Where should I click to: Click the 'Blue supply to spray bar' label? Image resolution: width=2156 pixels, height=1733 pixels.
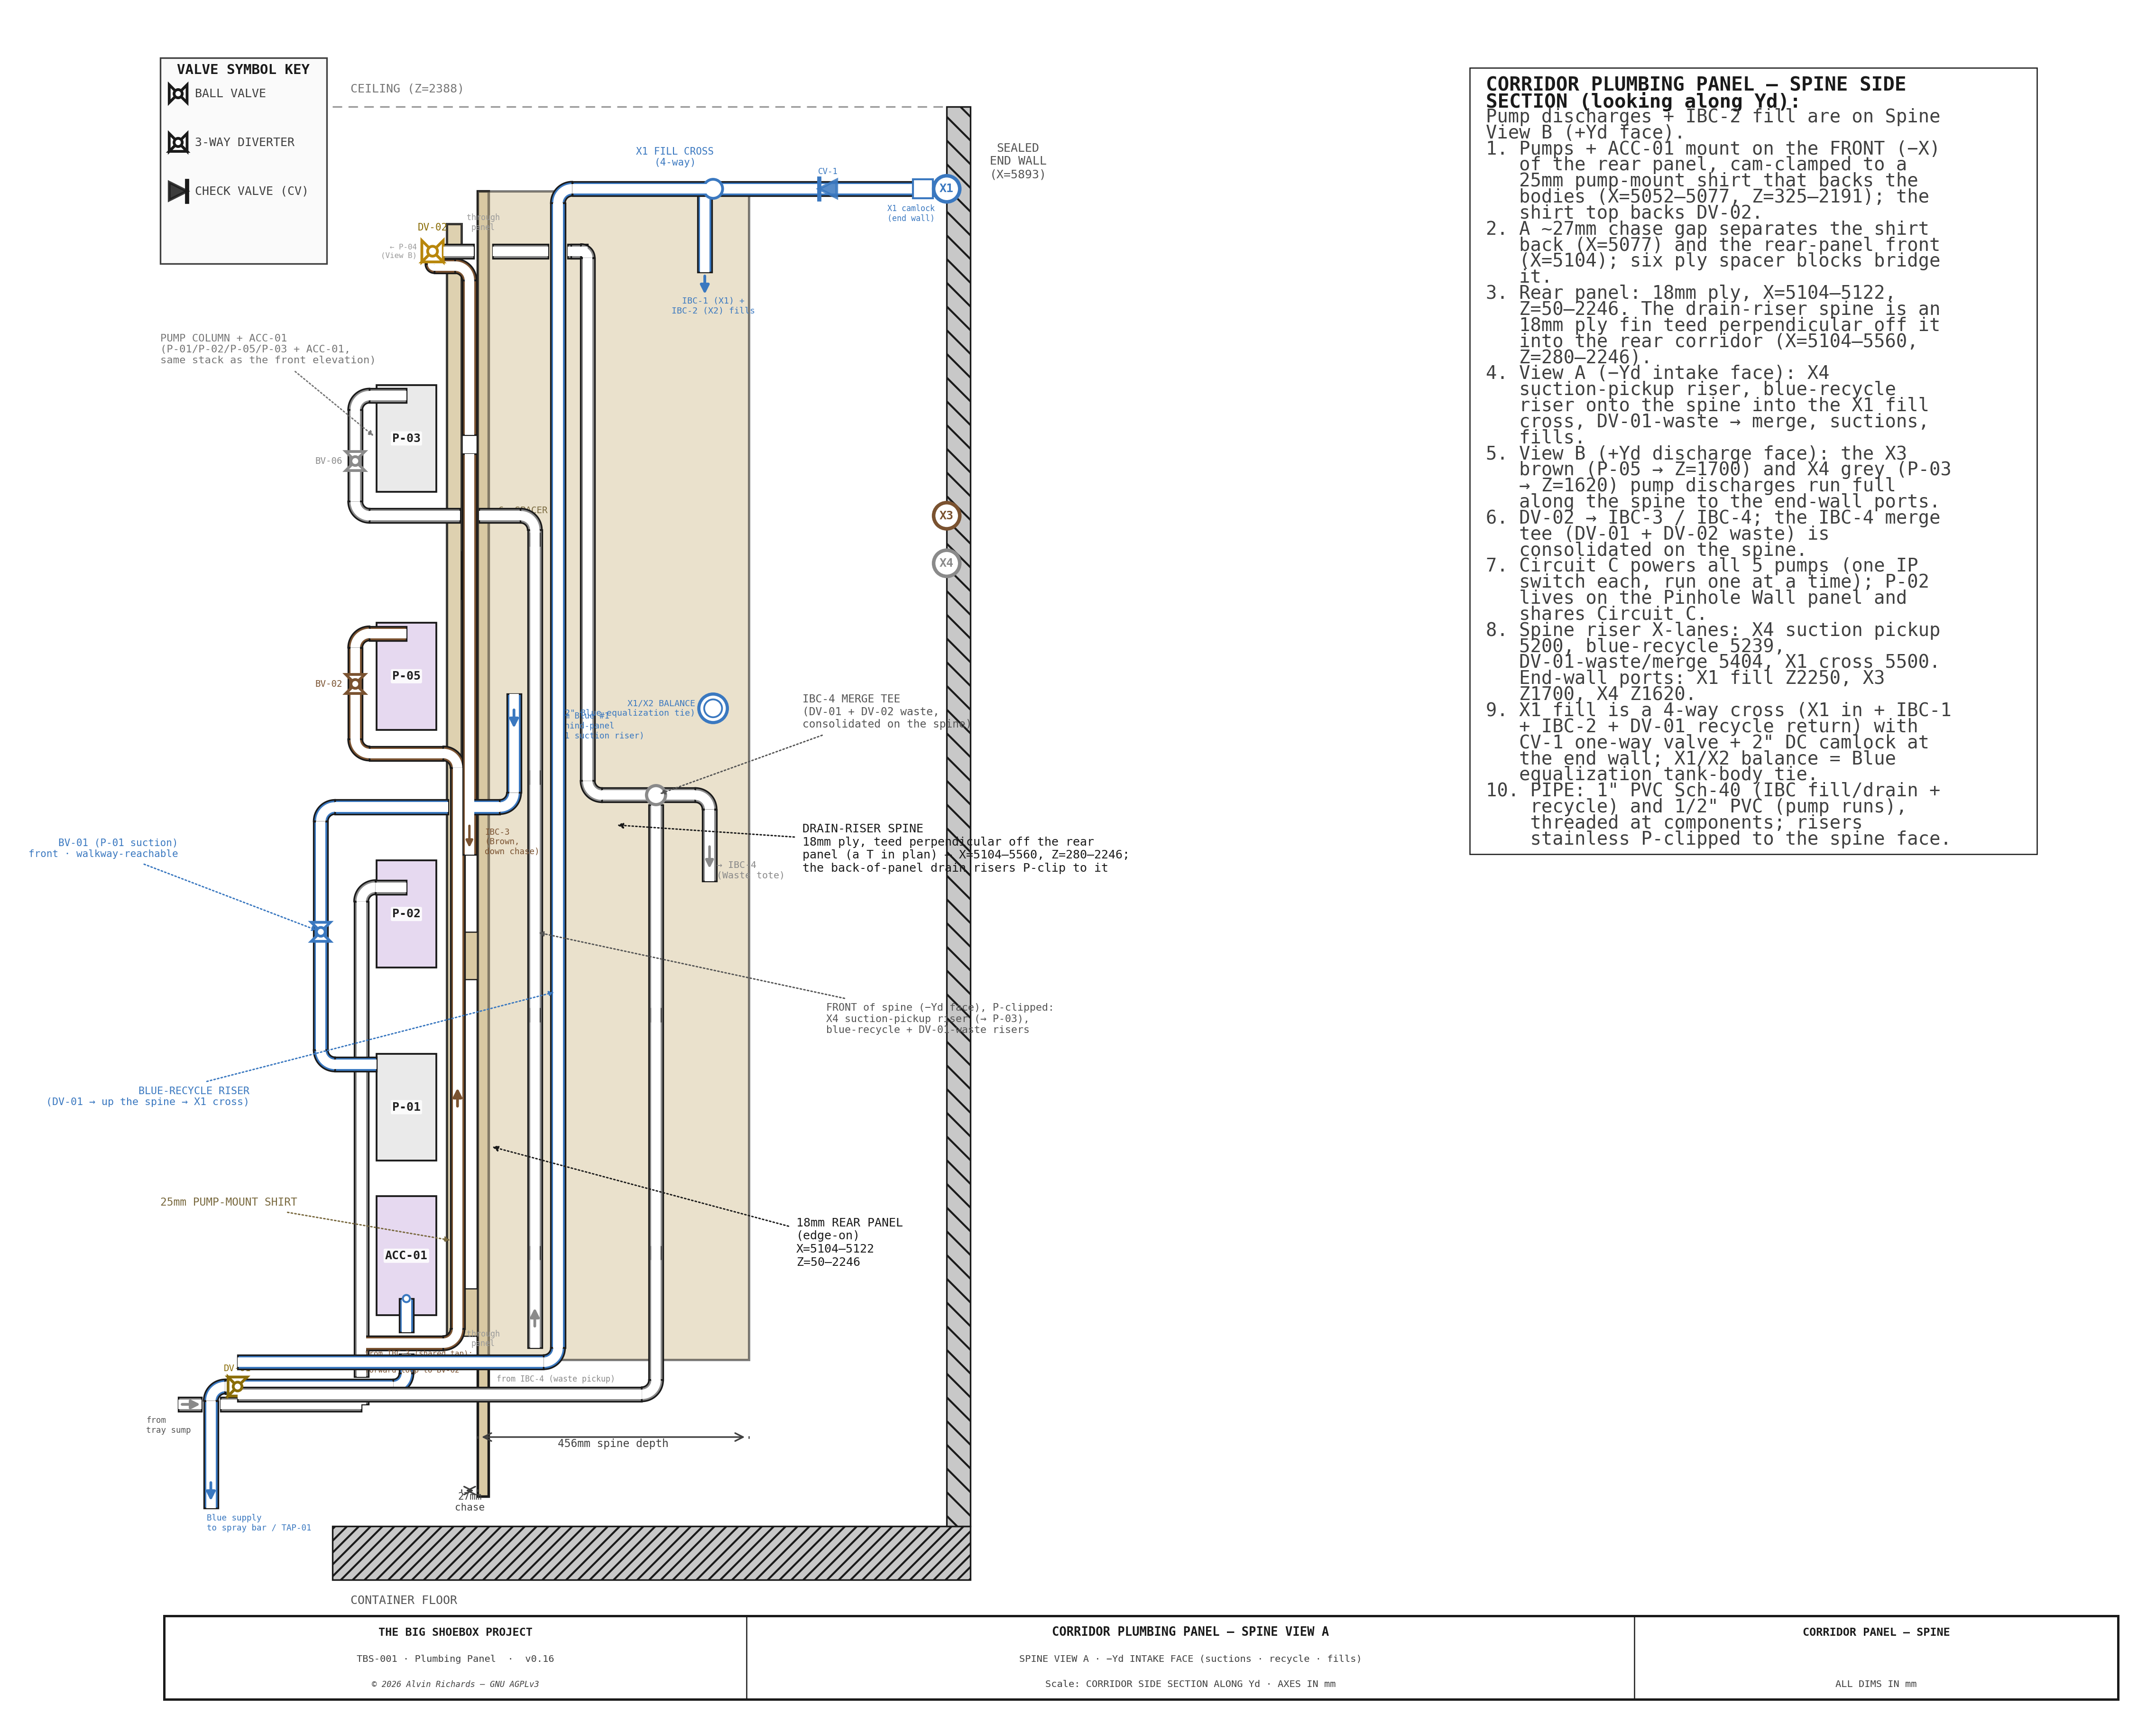coord(259,1523)
